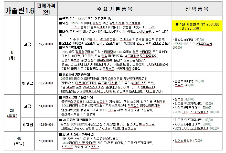Click 최고급 grade cell in U row
226x154 pixels.
pos(27,83)
